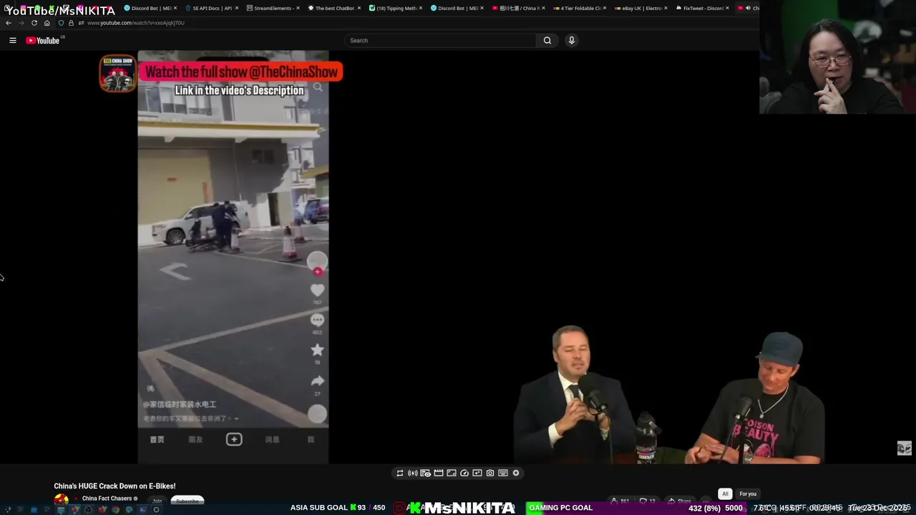Click the browser forward arrow

(21, 23)
